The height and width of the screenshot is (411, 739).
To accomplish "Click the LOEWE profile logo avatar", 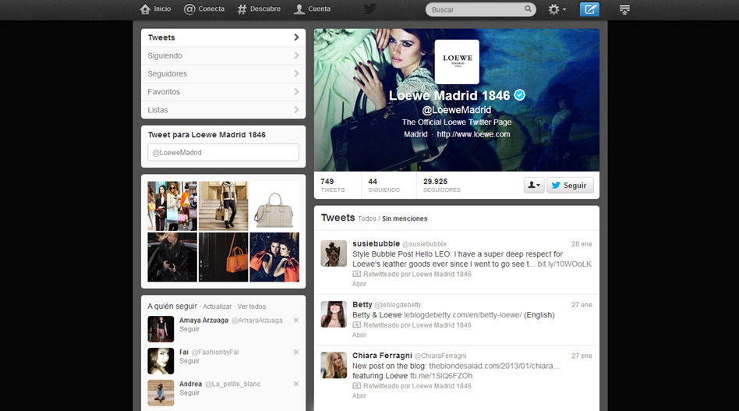I will [457, 62].
